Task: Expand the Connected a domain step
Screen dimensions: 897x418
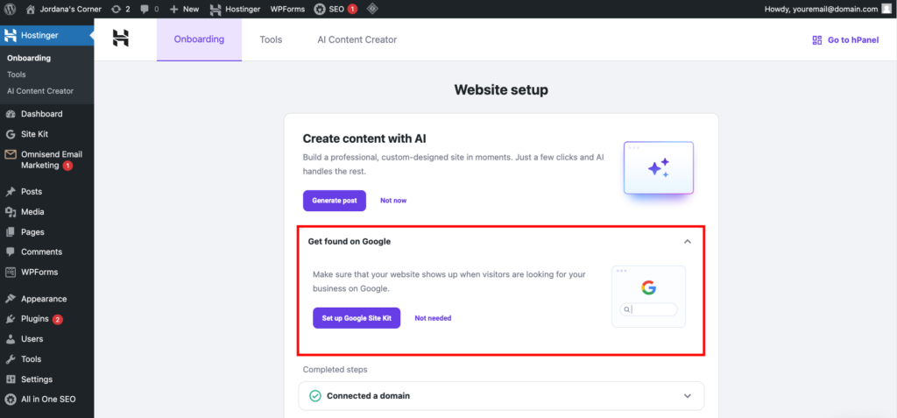Action: (x=688, y=396)
